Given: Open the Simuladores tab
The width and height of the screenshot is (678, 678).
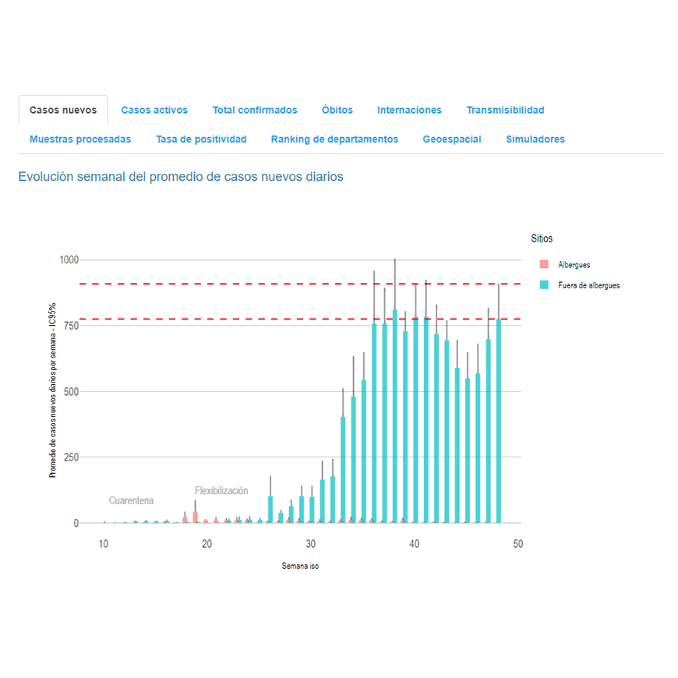Looking at the screenshot, I should pos(535,139).
